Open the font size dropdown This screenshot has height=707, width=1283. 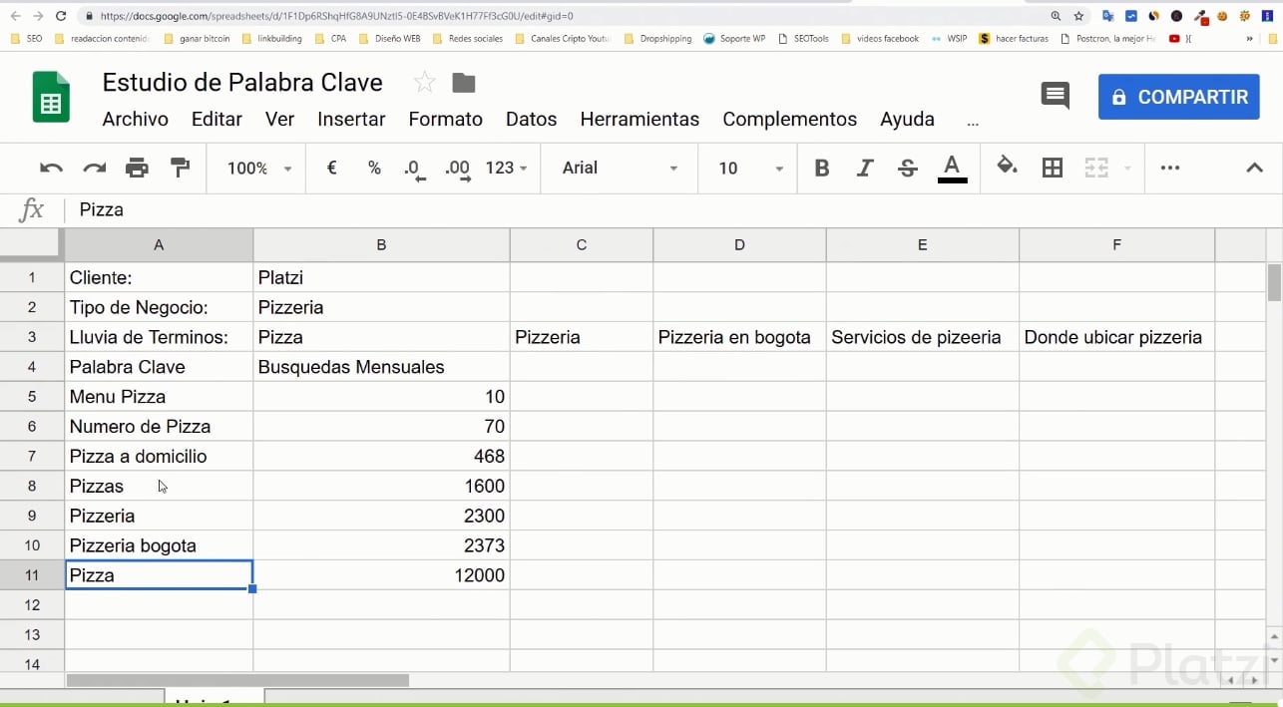pyautogui.click(x=746, y=168)
